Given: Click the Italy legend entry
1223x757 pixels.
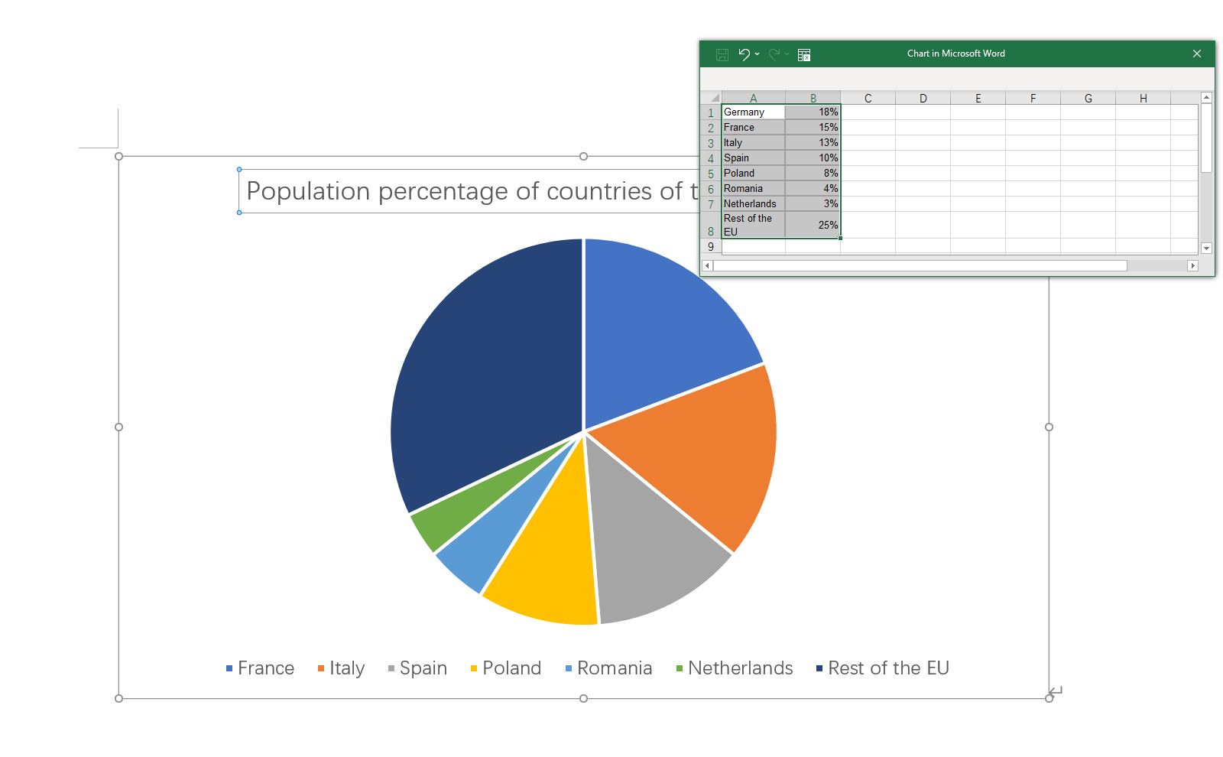Looking at the screenshot, I should click(342, 668).
